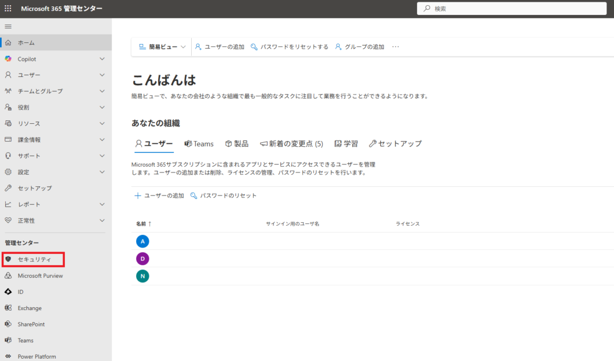
Task: Click the レポート chart icon
Action: (x=8, y=205)
